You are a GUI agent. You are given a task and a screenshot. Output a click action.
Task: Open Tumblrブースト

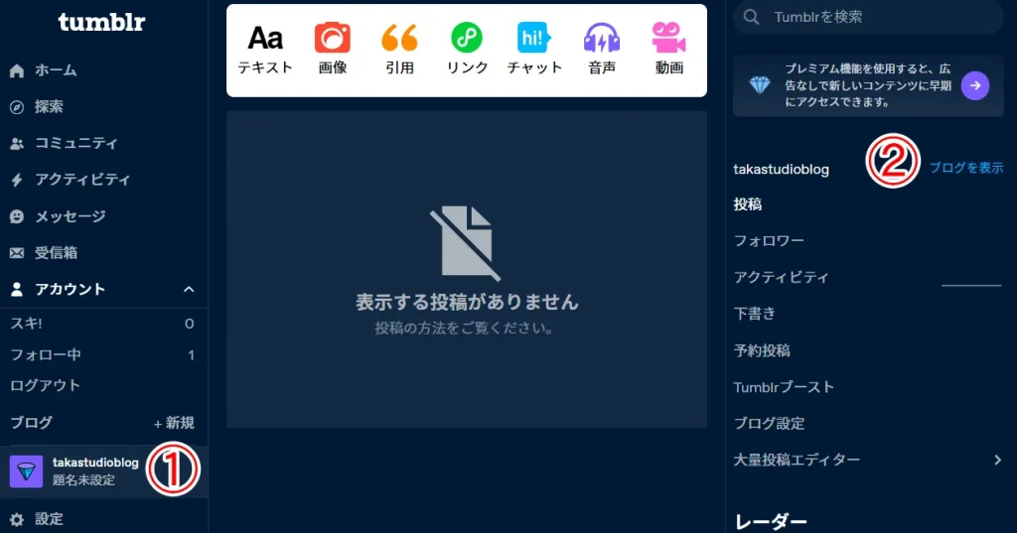pos(784,387)
